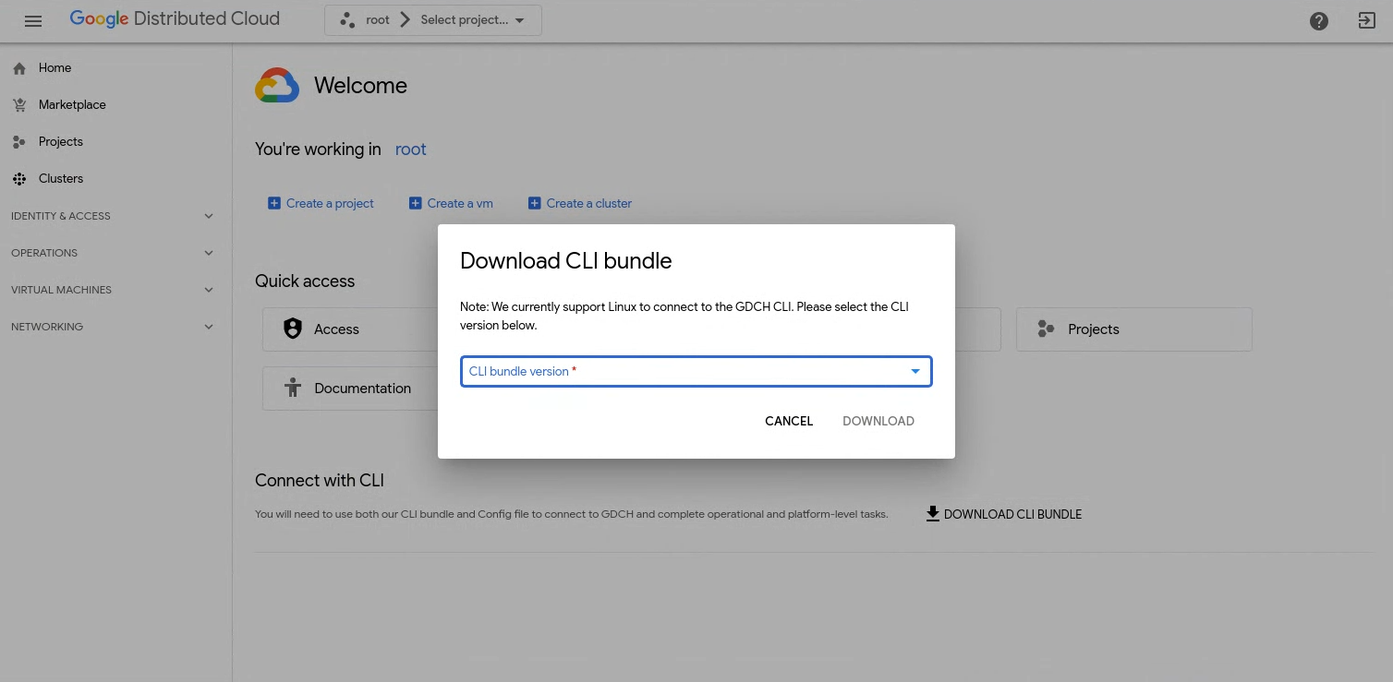This screenshot has width=1393, height=682.
Task: Open Marketplace in the sidebar
Action: pos(115,105)
